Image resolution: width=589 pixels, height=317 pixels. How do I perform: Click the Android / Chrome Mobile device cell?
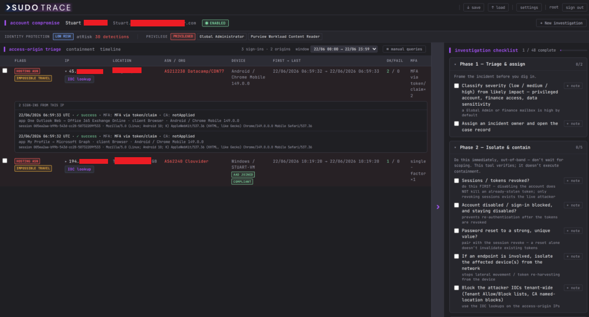(x=249, y=77)
